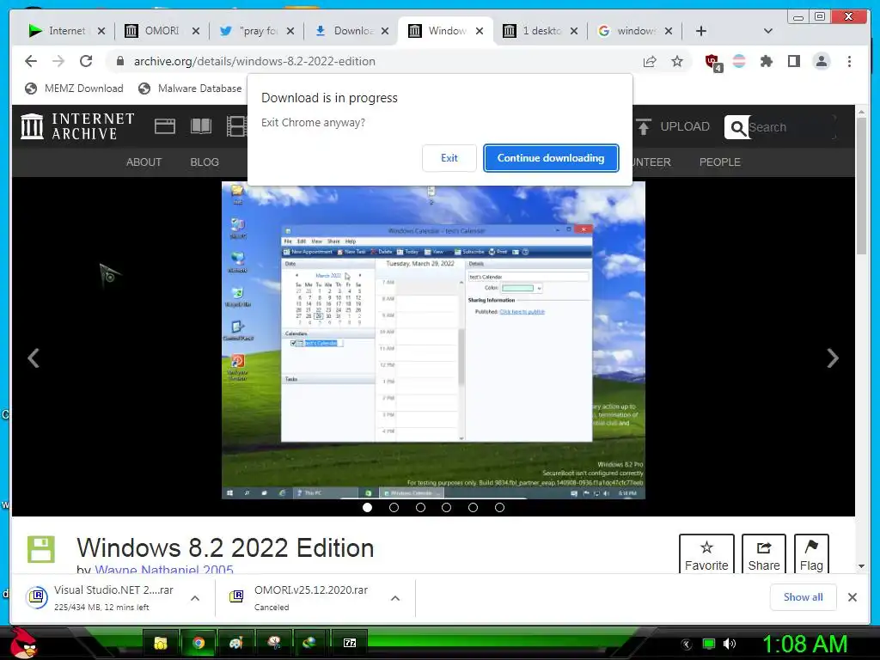Open 7-Zip from taskbar

tap(350, 643)
